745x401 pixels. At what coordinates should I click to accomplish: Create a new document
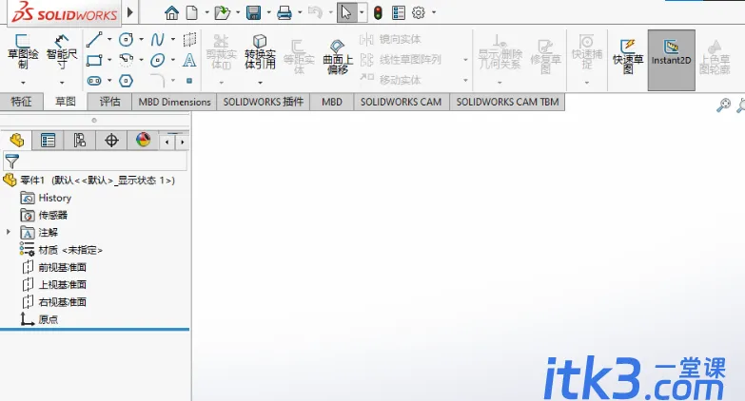click(192, 12)
